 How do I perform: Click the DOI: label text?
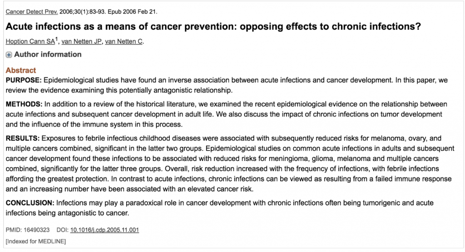(63, 230)
